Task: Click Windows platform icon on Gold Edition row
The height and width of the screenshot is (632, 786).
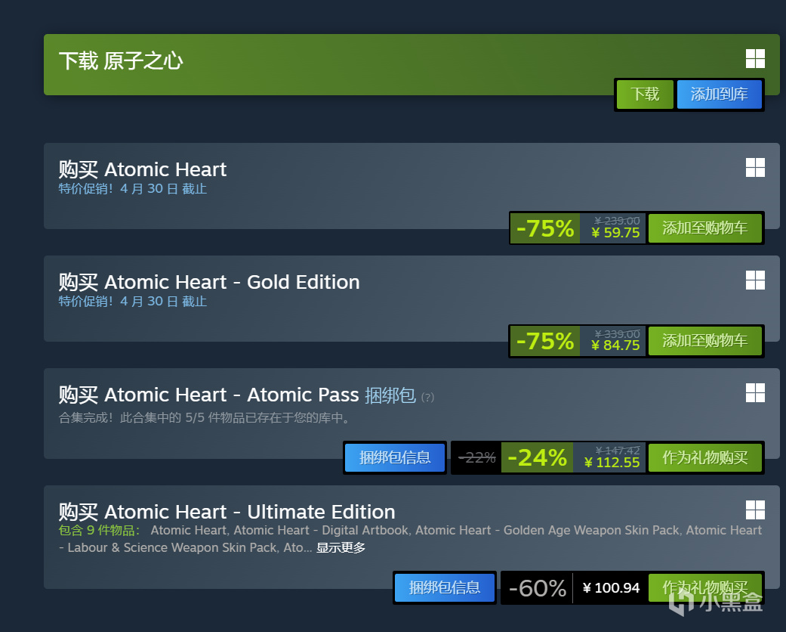Action: pos(755,280)
